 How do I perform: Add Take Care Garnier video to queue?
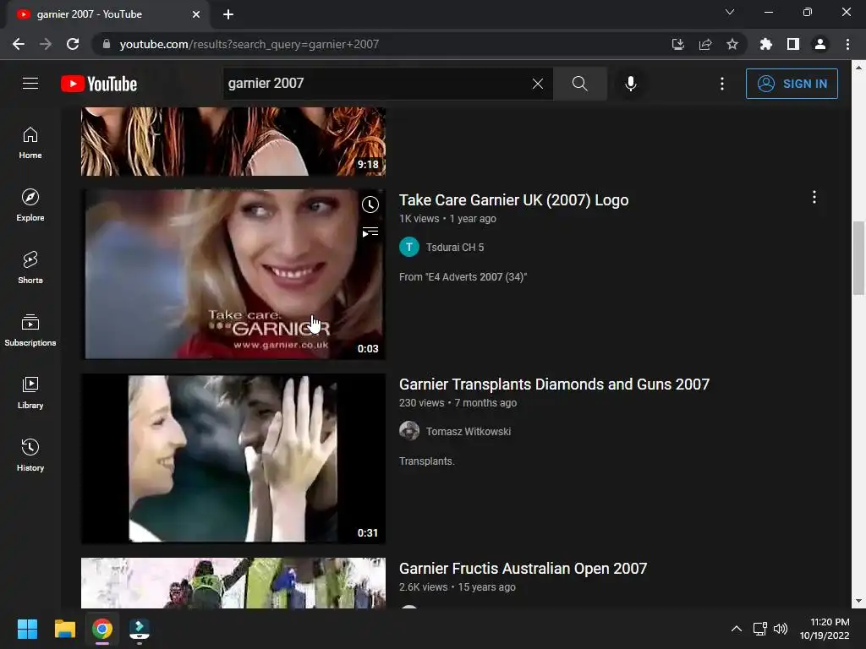(370, 232)
